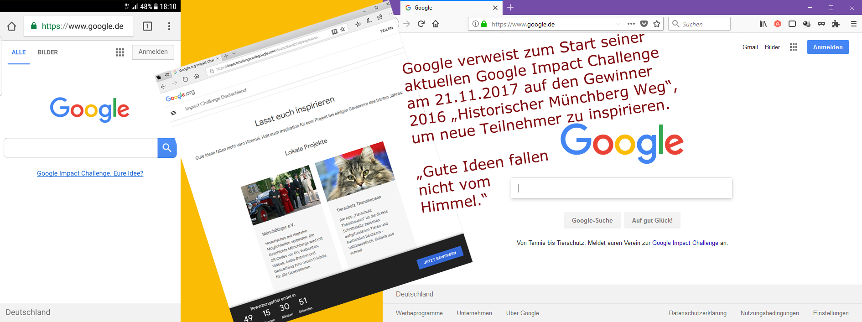
Task: Click the Google-Suche button
Action: tap(592, 220)
